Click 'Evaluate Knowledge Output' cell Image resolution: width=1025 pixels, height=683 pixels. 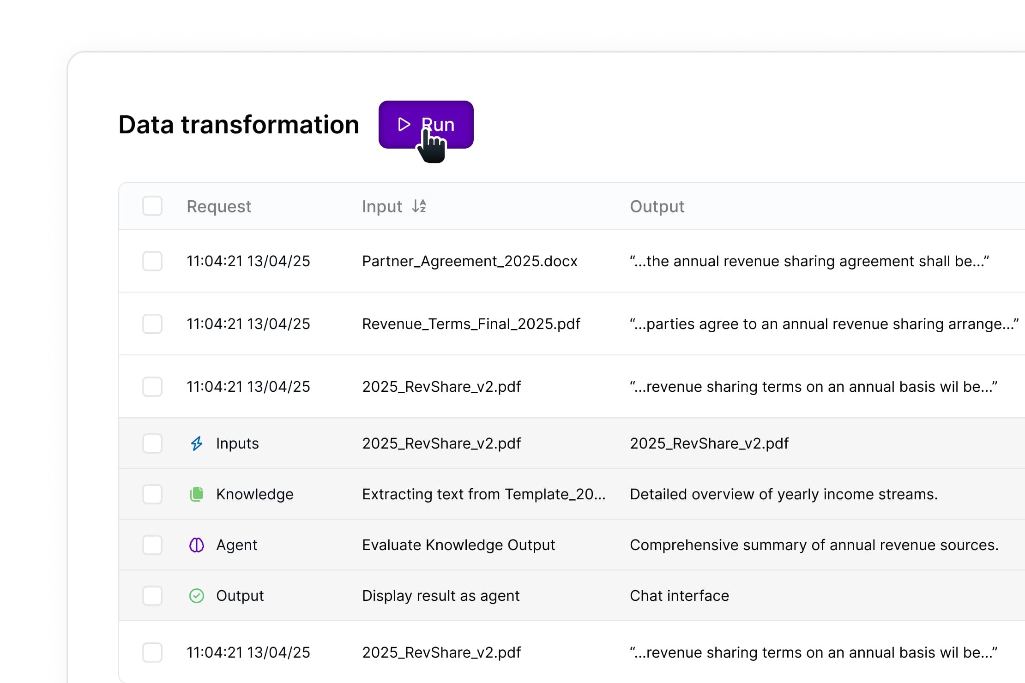point(458,545)
